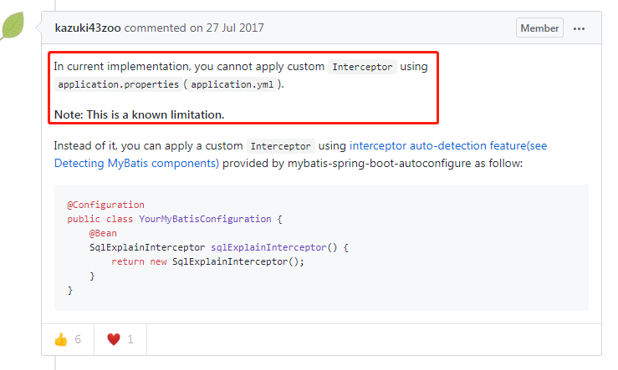The image size is (618, 370).
Task: Click the application.properties inline code
Action: (118, 84)
